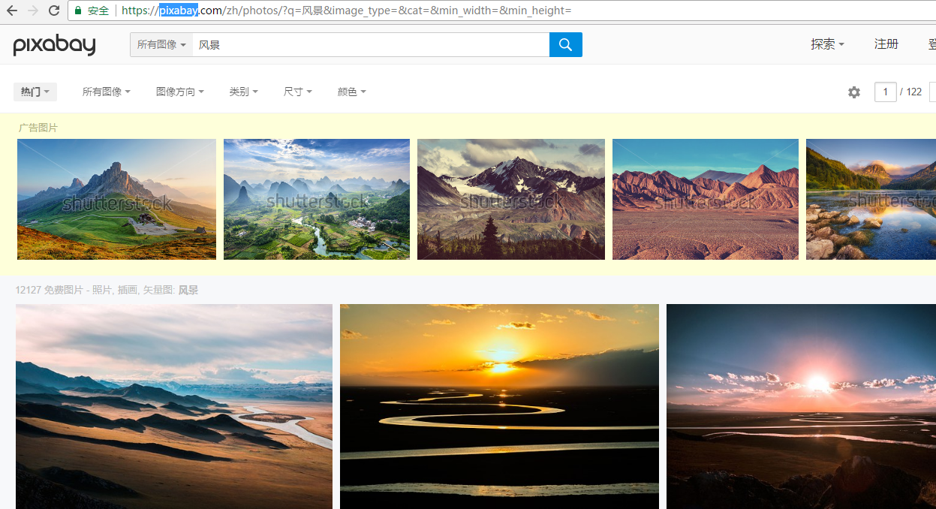Open the 颜色 filter dropdown
This screenshot has height=509, width=936.
(x=351, y=92)
